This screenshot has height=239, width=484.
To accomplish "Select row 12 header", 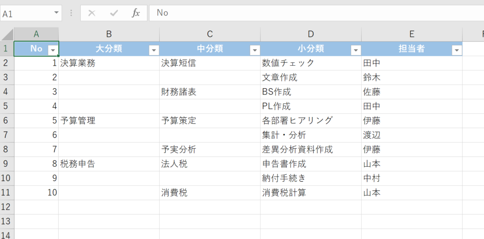I will tap(7, 207).
